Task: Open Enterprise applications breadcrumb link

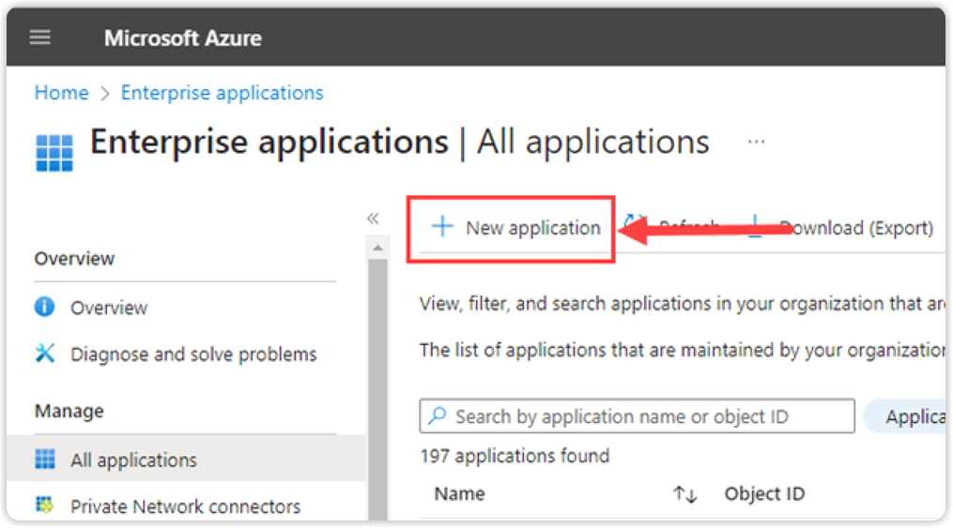Action: [222, 93]
